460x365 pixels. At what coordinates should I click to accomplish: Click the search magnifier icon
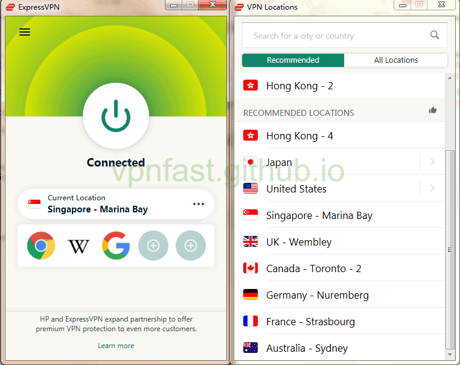(435, 35)
